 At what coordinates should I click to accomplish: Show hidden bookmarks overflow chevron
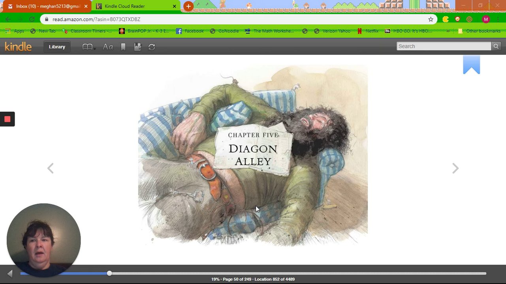point(448,31)
